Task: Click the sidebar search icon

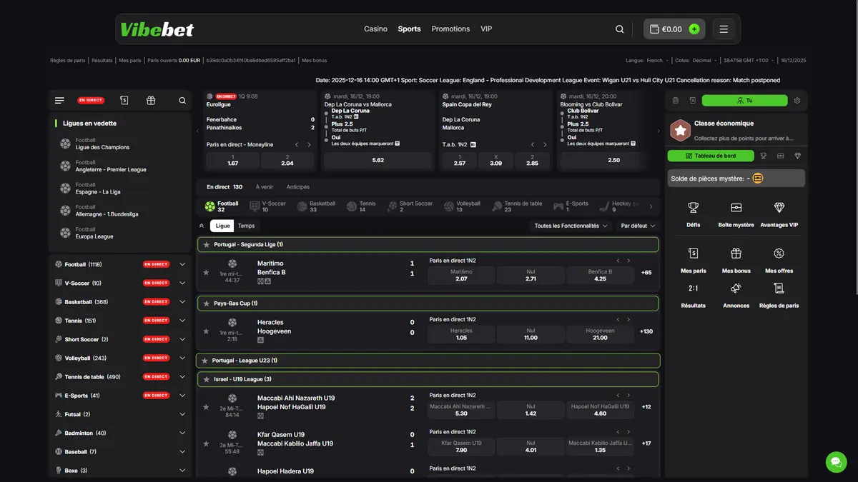Action: [182, 101]
